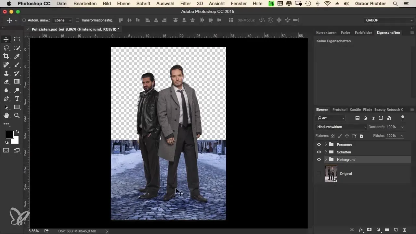The height and width of the screenshot is (234, 416).
Task: Add a layer style via fx
Action: click(x=361, y=230)
